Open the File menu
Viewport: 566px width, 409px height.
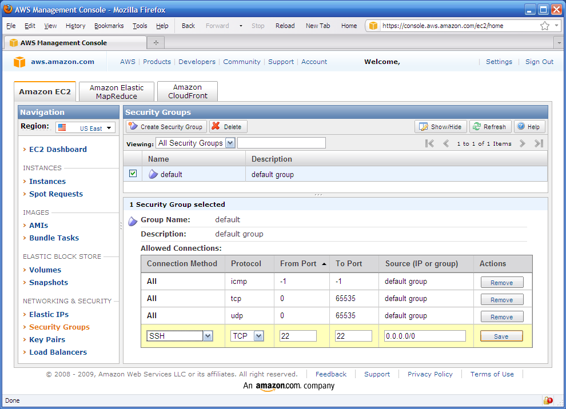point(11,26)
